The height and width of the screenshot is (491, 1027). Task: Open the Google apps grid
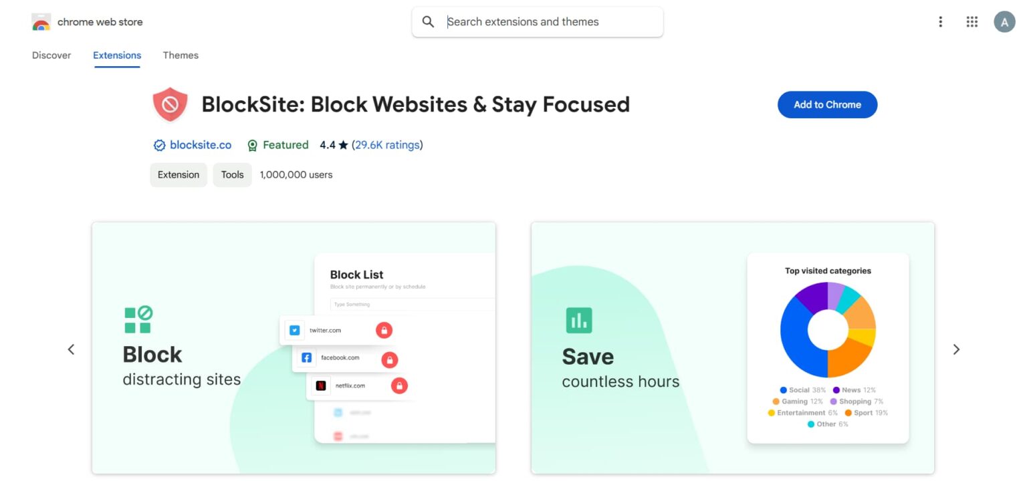[x=972, y=22]
